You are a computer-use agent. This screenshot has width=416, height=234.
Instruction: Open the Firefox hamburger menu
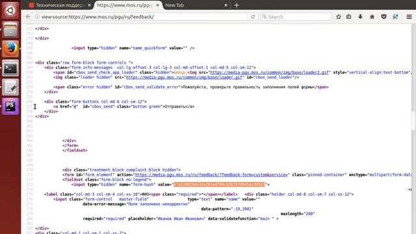tap(409, 17)
